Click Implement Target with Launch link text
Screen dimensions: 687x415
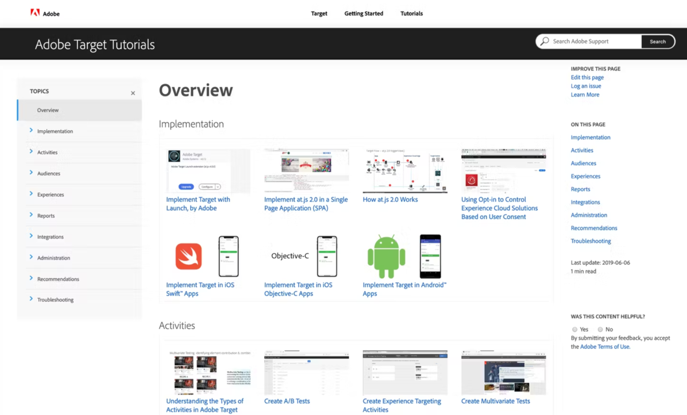pos(198,204)
